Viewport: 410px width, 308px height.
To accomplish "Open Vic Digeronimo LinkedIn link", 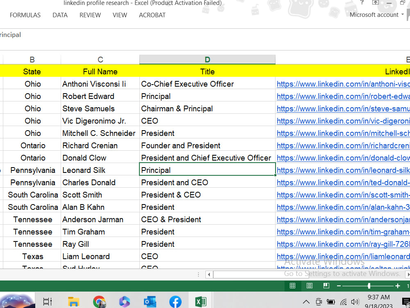I will [343, 121].
